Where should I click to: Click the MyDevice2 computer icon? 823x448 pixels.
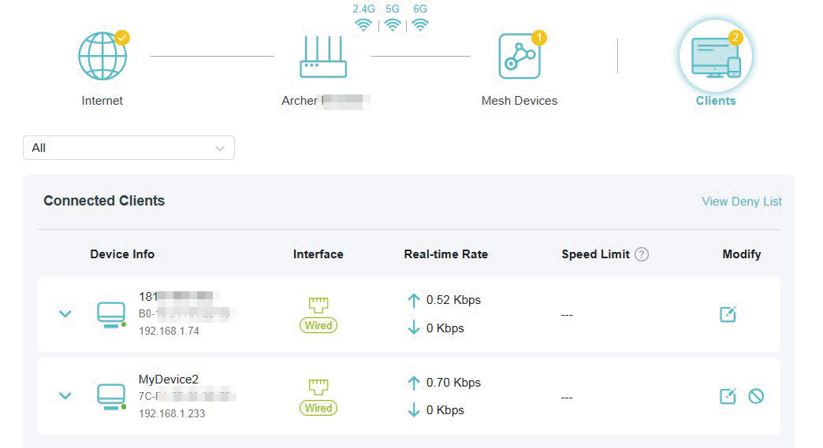coord(111,395)
